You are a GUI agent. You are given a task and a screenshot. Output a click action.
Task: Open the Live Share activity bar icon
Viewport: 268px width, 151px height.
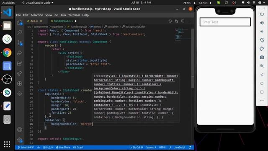coord(20,73)
